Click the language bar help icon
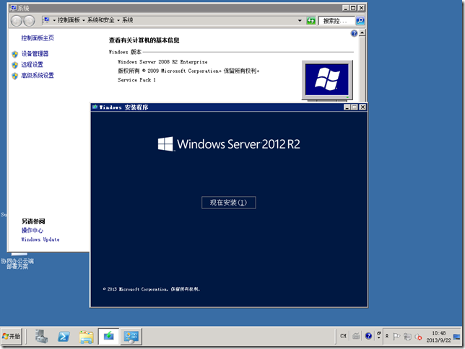Screen dimensions: 465x349 coord(368,336)
